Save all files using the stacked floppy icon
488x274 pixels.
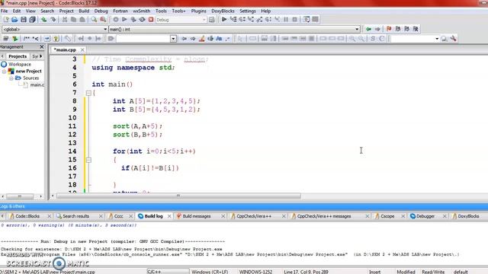pos(32,20)
